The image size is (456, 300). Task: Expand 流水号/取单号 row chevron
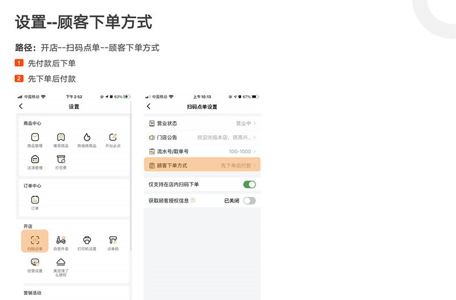[254, 151]
